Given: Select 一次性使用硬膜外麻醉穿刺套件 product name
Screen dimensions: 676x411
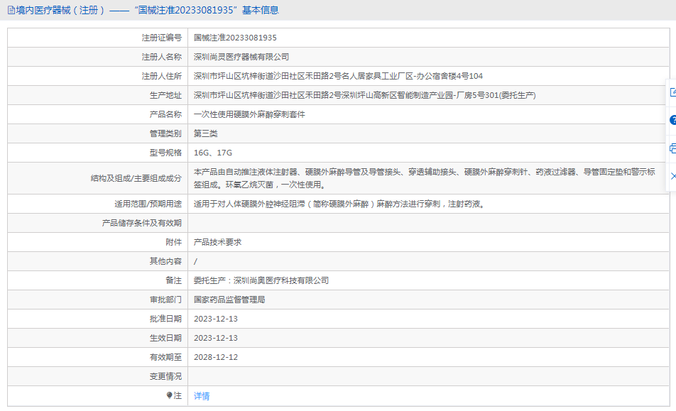Looking at the screenshot, I should [249, 114].
